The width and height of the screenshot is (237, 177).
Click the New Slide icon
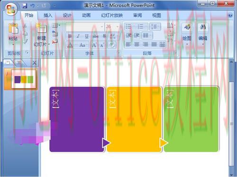click(x=41, y=28)
